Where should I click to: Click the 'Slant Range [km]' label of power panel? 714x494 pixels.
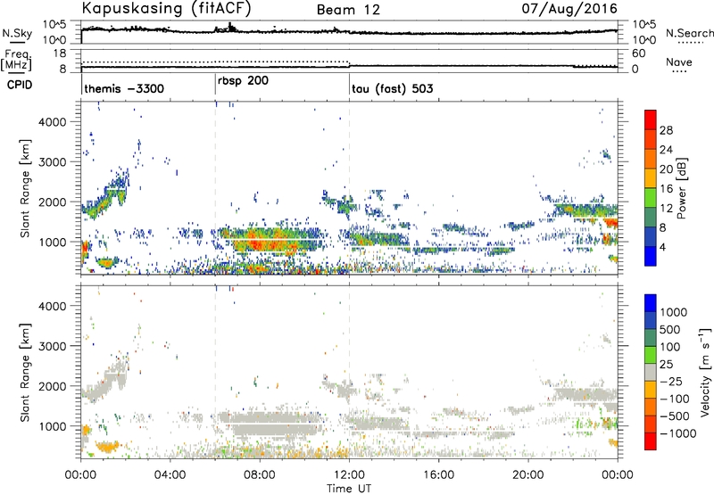tap(25, 188)
